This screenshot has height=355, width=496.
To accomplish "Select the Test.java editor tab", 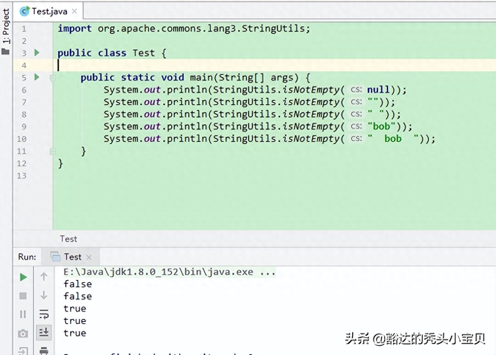I will tap(49, 12).
